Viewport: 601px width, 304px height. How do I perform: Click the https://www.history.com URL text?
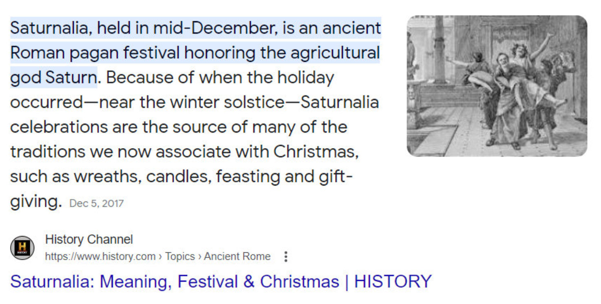coord(100,257)
